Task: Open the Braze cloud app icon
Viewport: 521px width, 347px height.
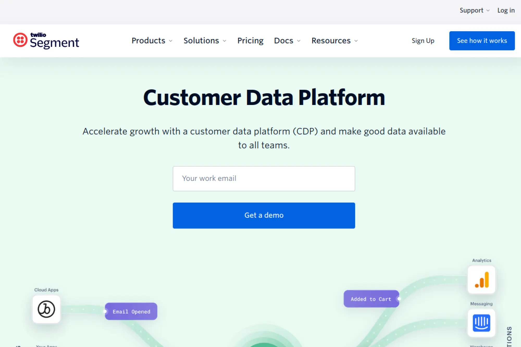Action: click(x=46, y=309)
